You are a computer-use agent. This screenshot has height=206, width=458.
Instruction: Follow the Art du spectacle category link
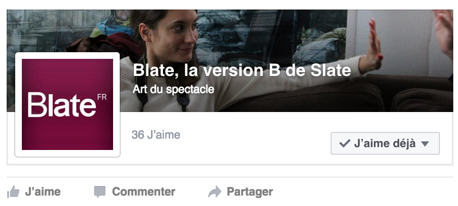[x=173, y=89]
